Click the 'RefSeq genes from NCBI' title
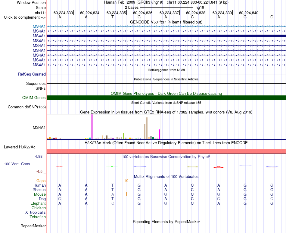Screen dimensions: 286x233 (x=166, y=70)
